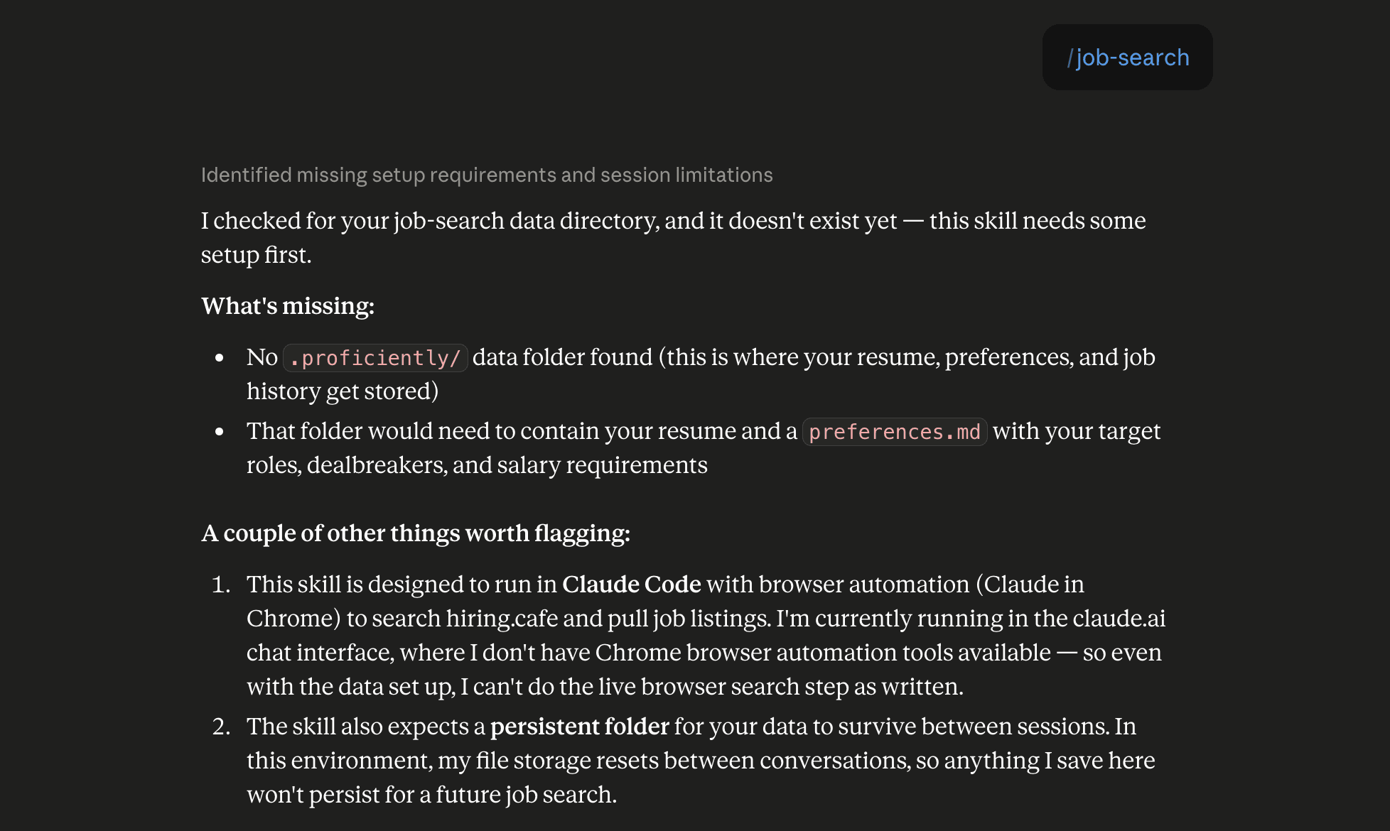This screenshot has width=1390, height=831.
Task: Expand the 'Identified missing setup requirements' thought summary
Action: coord(487,175)
